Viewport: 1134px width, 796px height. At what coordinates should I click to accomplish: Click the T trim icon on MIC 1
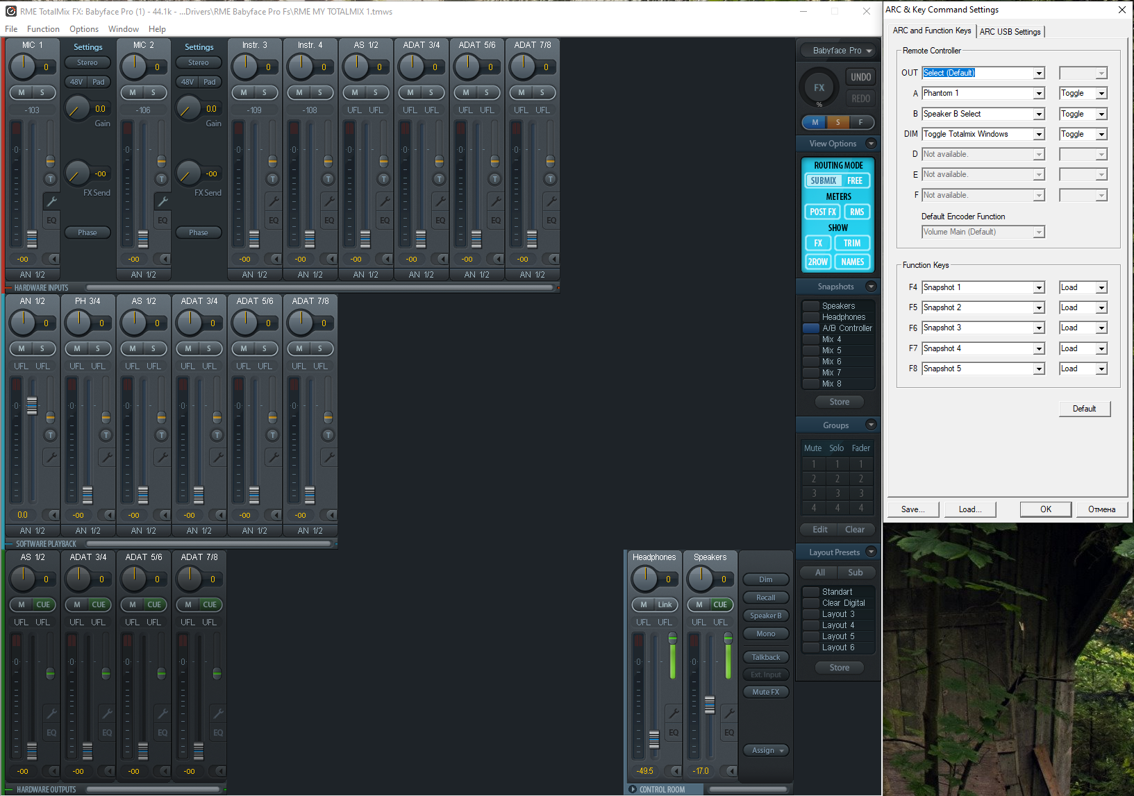point(50,179)
